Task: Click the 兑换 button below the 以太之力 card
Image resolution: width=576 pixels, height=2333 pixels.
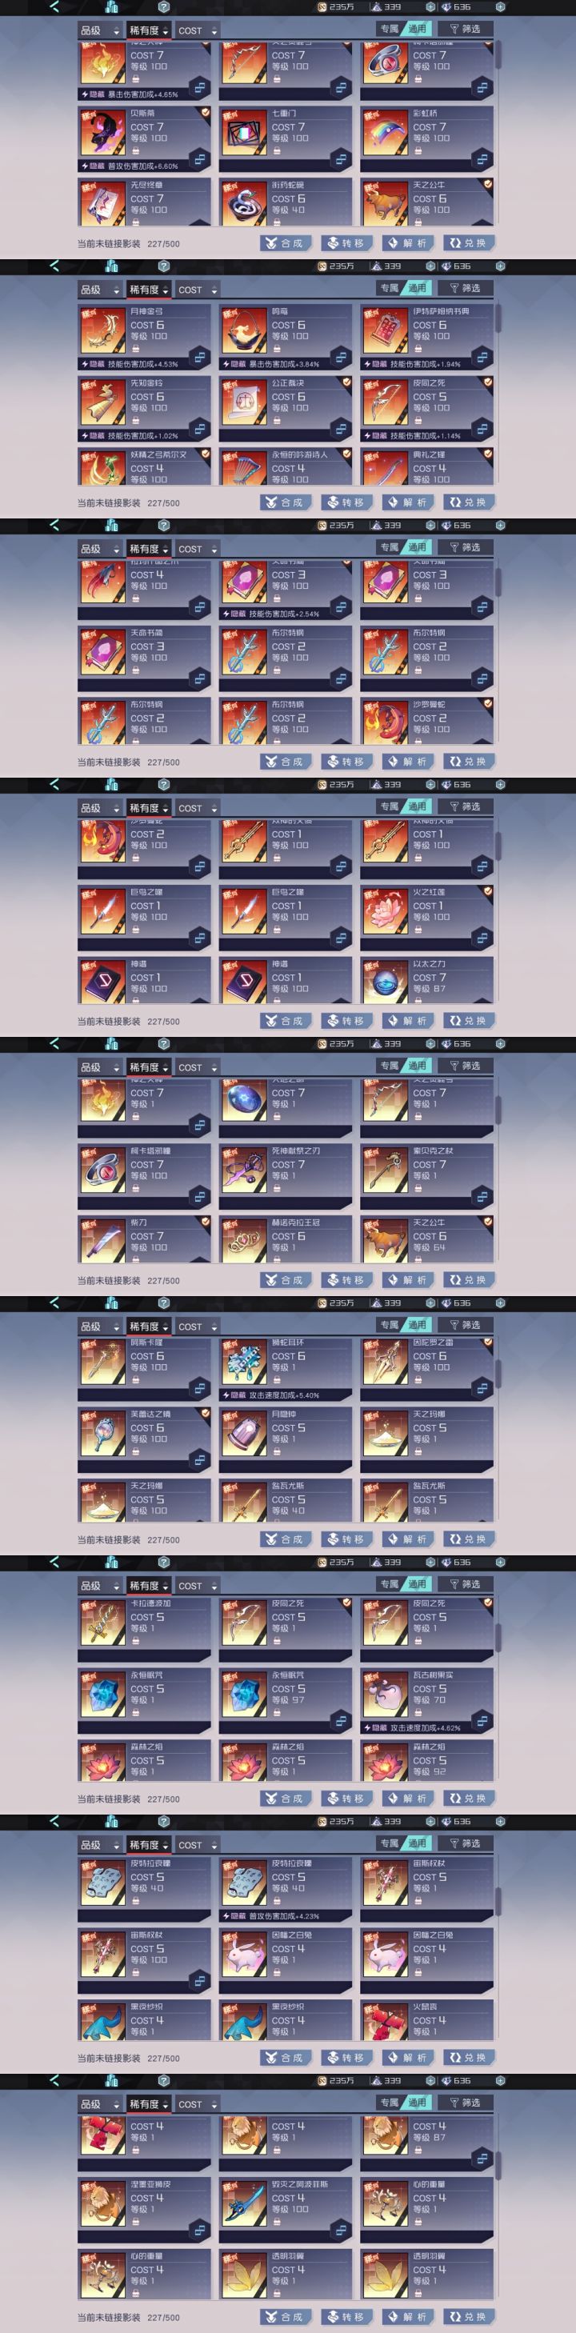Action: (469, 1021)
